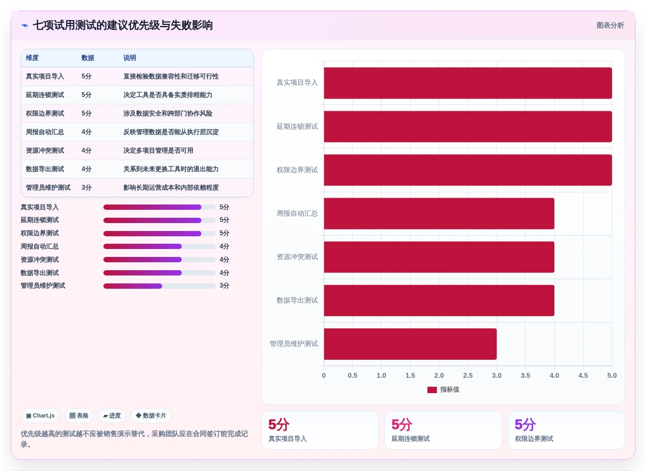Click the 数据导出测试 progress list label
This screenshot has width=646, height=471.
[x=40, y=273]
